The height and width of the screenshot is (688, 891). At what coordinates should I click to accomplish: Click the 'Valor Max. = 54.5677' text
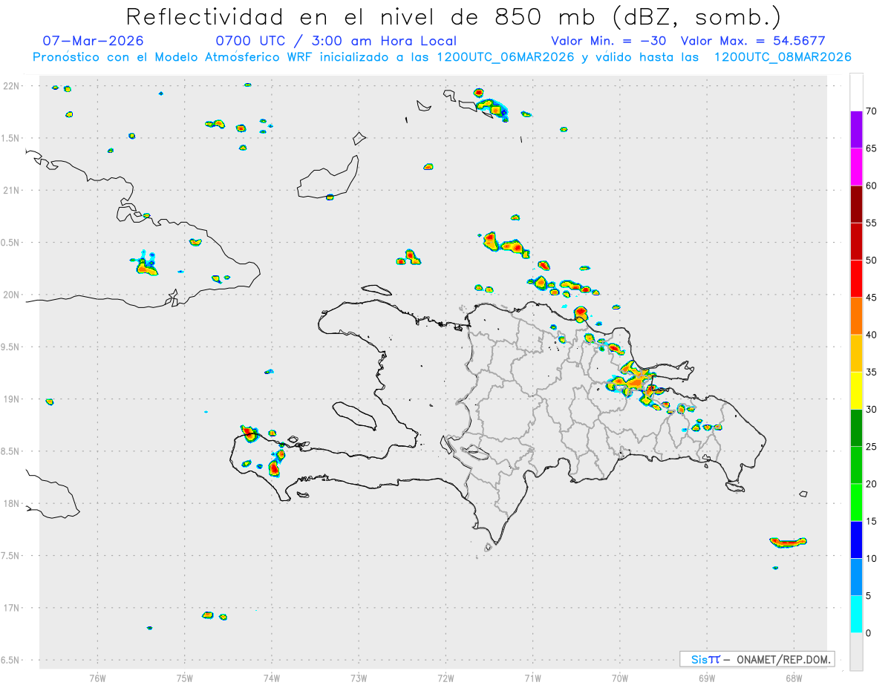753,41
